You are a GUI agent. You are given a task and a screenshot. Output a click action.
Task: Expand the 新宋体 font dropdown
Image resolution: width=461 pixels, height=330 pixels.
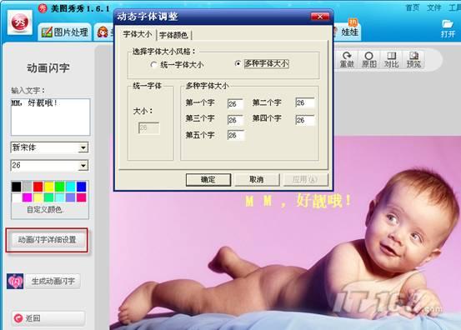point(83,147)
